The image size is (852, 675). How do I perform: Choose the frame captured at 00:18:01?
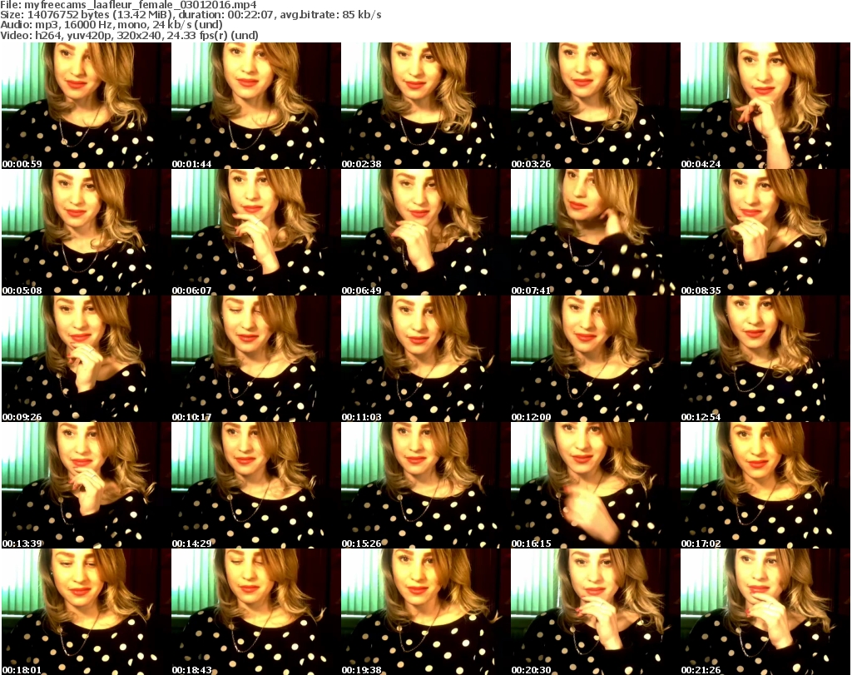tap(87, 612)
